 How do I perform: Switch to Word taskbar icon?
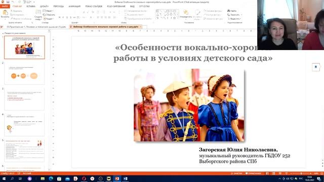click(x=125, y=178)
